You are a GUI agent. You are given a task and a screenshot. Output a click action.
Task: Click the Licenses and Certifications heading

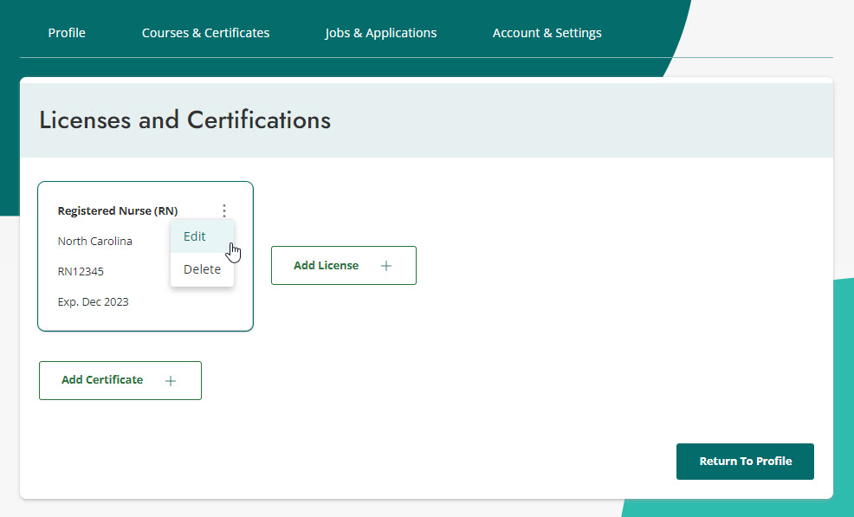pyautogui.click(x=184, y=120)
